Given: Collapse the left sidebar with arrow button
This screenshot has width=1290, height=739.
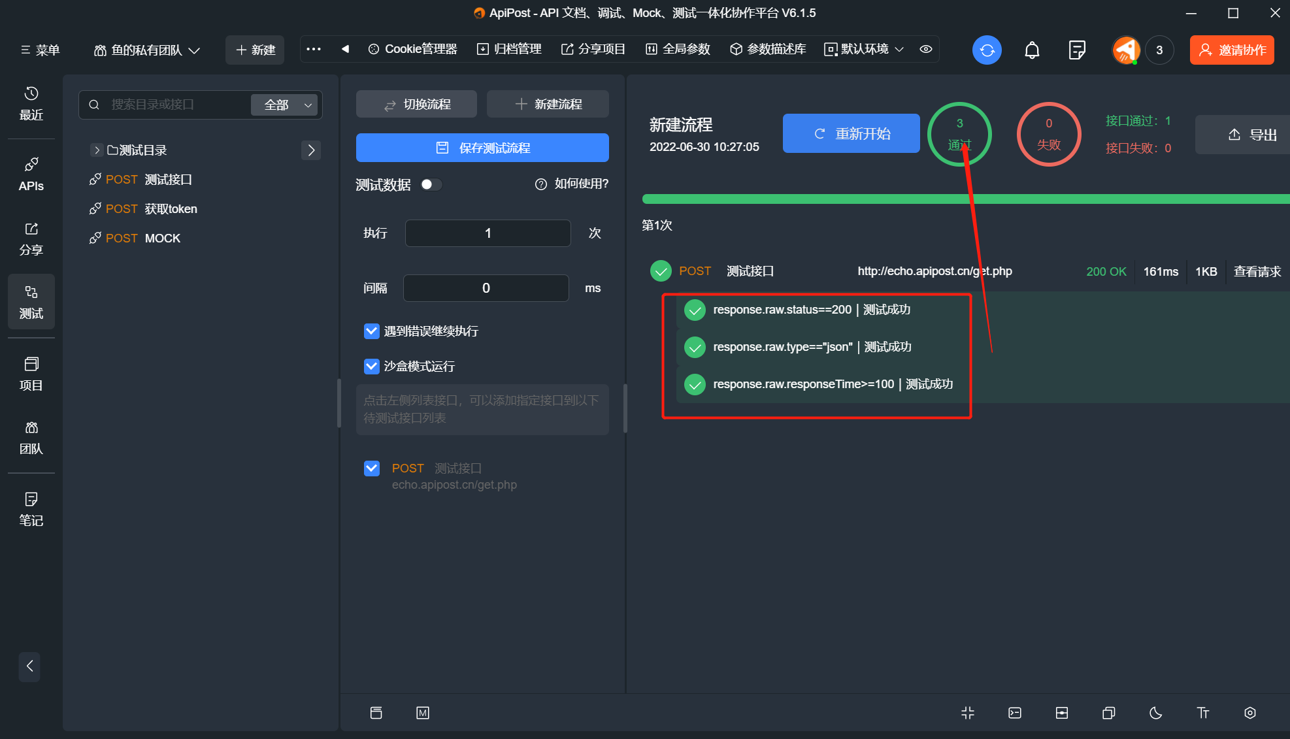Looking at the screenshot, I should click(x=29, y=666).
